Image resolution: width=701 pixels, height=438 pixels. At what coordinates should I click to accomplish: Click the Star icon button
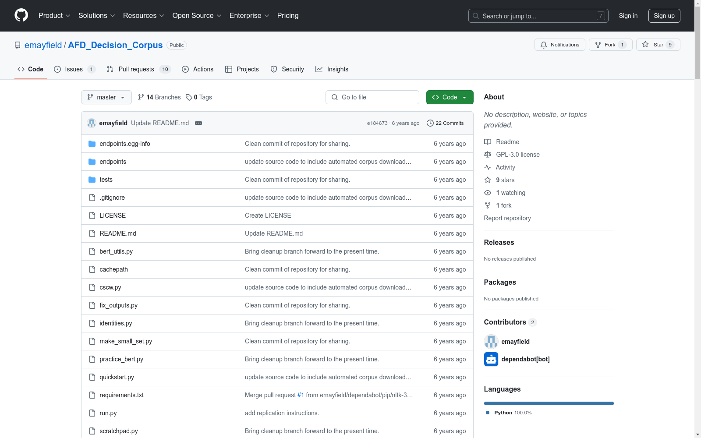[x=645, y=44]
